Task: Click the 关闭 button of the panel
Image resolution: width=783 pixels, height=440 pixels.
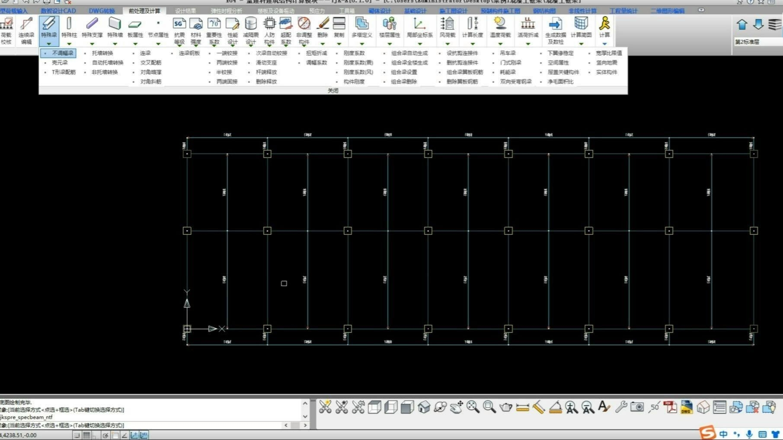Action: (333, 91)
